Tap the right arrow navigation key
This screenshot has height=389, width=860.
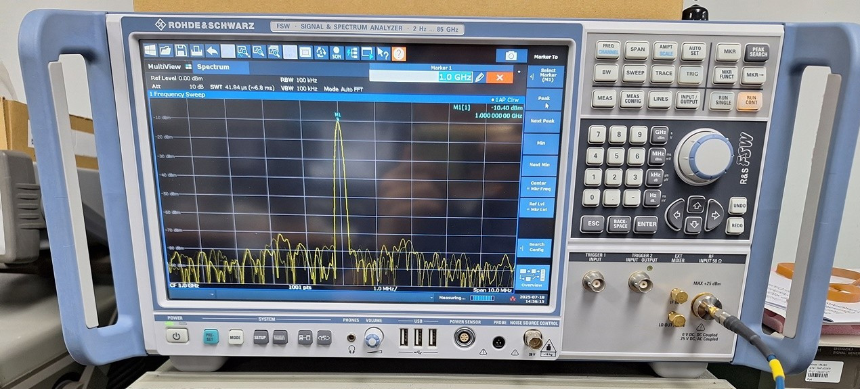pyautogui.click(x=714, y=215)
